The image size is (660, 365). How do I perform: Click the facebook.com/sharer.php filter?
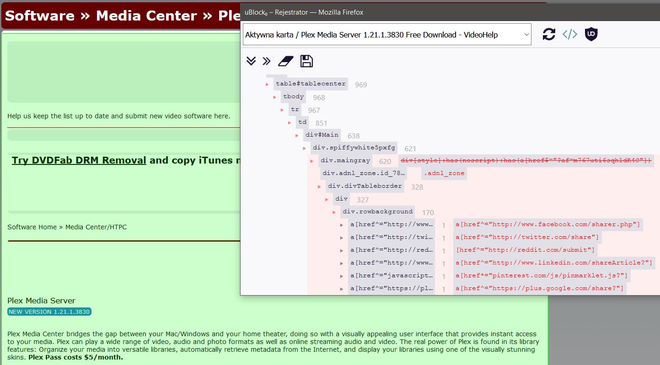point(548,224)
